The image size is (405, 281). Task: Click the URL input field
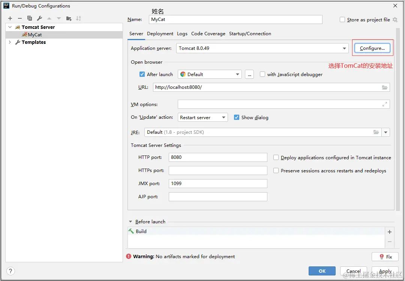point(271,87)
